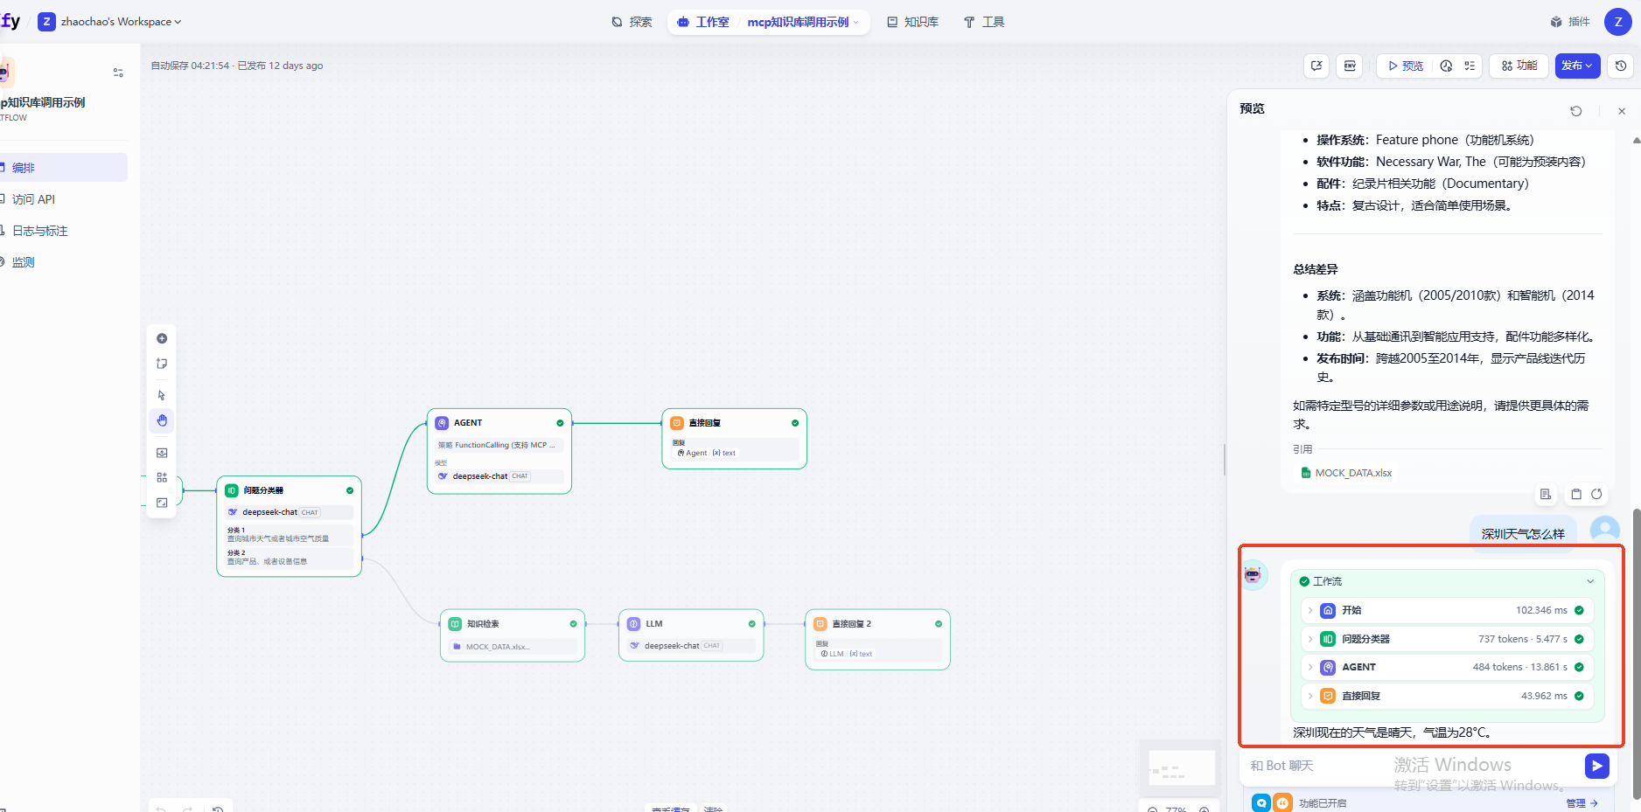Screen dimensions: 1641x812
Task: Open the ENV environment variables icon
Action: (1350, 66)
